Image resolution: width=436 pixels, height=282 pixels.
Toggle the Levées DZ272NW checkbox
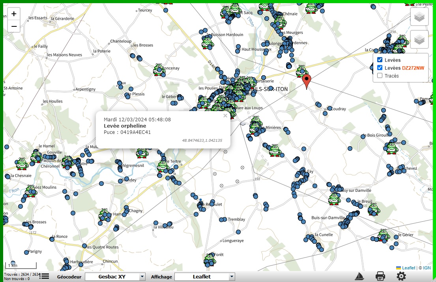click(x=380, y=68)
